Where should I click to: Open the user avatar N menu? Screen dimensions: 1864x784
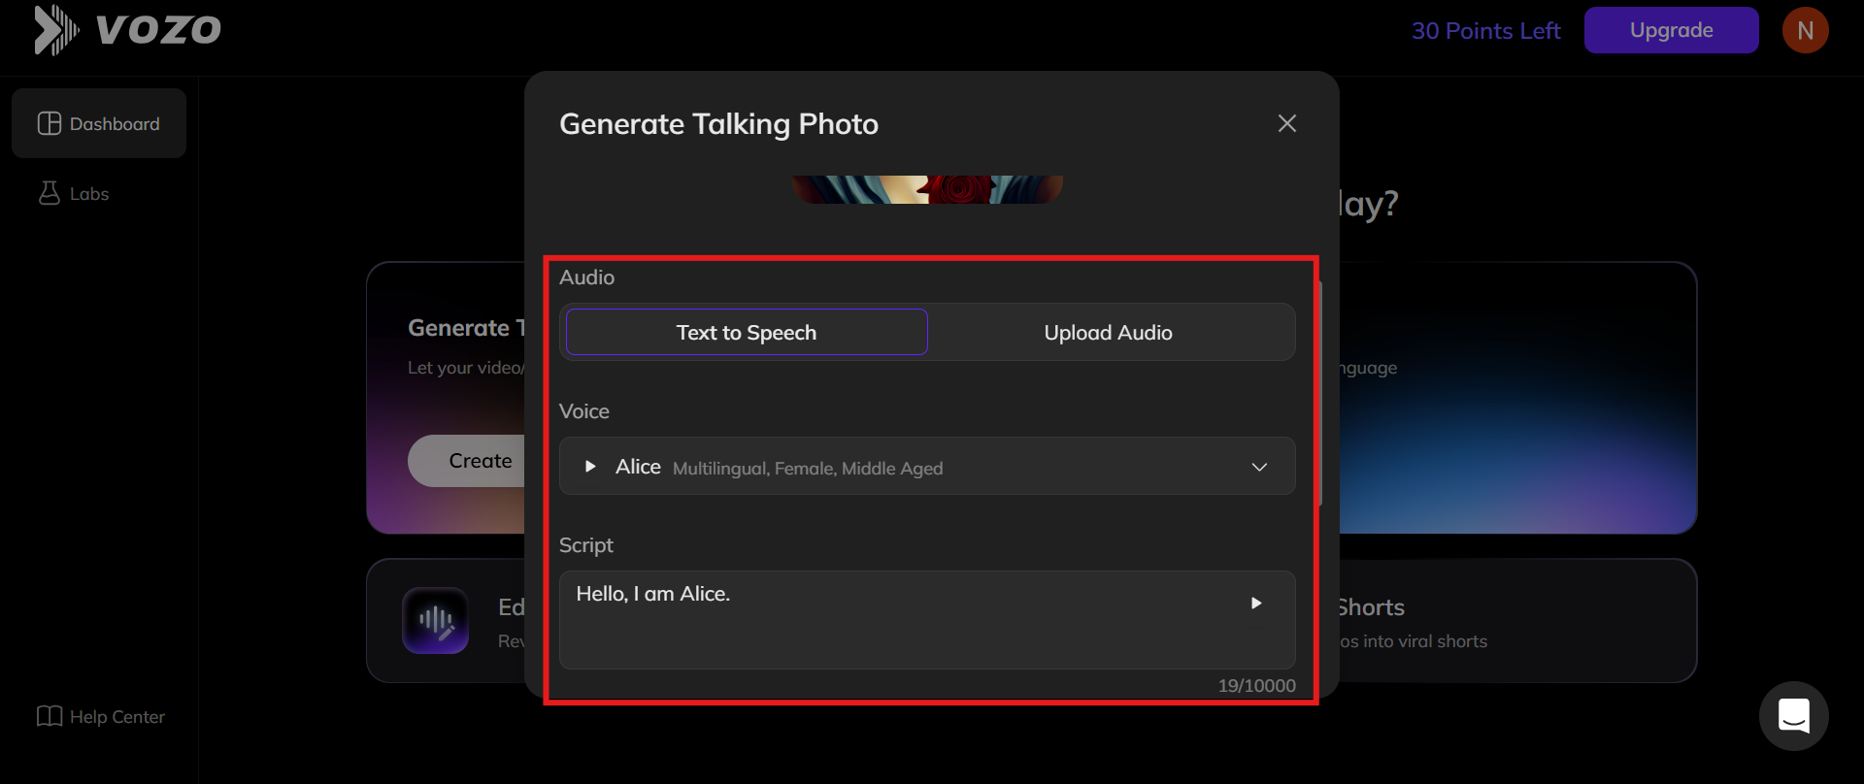[1805, 30]
